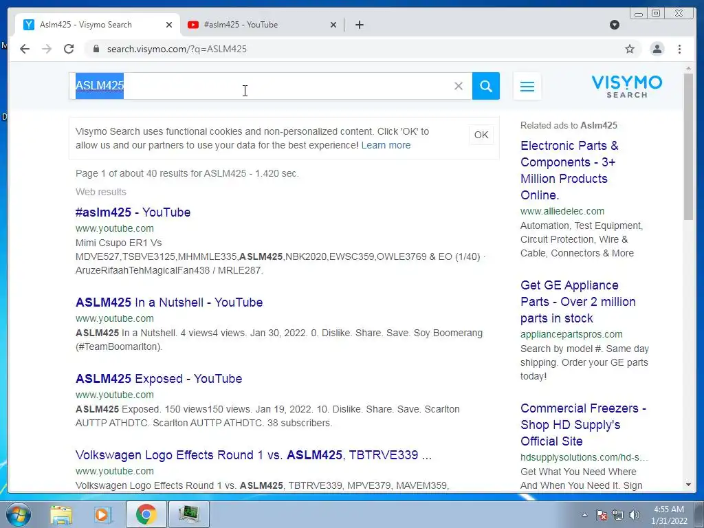The height and width of the screenshot is (528, 704).
Task: Open the Action Center flag icon
Action: click(602, 515)
